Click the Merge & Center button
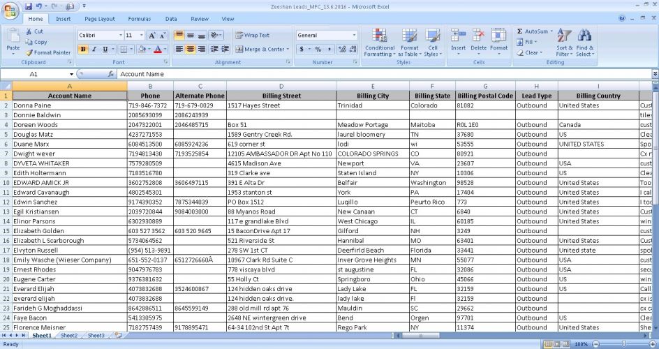 pyautogui.click(x=260, y=50)
